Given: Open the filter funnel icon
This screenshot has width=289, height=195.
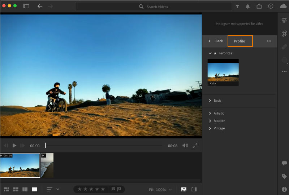Looking at the screenshot, I should tap(237, 6).
